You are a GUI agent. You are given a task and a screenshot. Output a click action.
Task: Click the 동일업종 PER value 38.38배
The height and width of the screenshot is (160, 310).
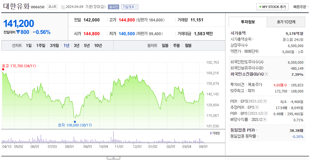pyautogui.click(x=296, y=130)
